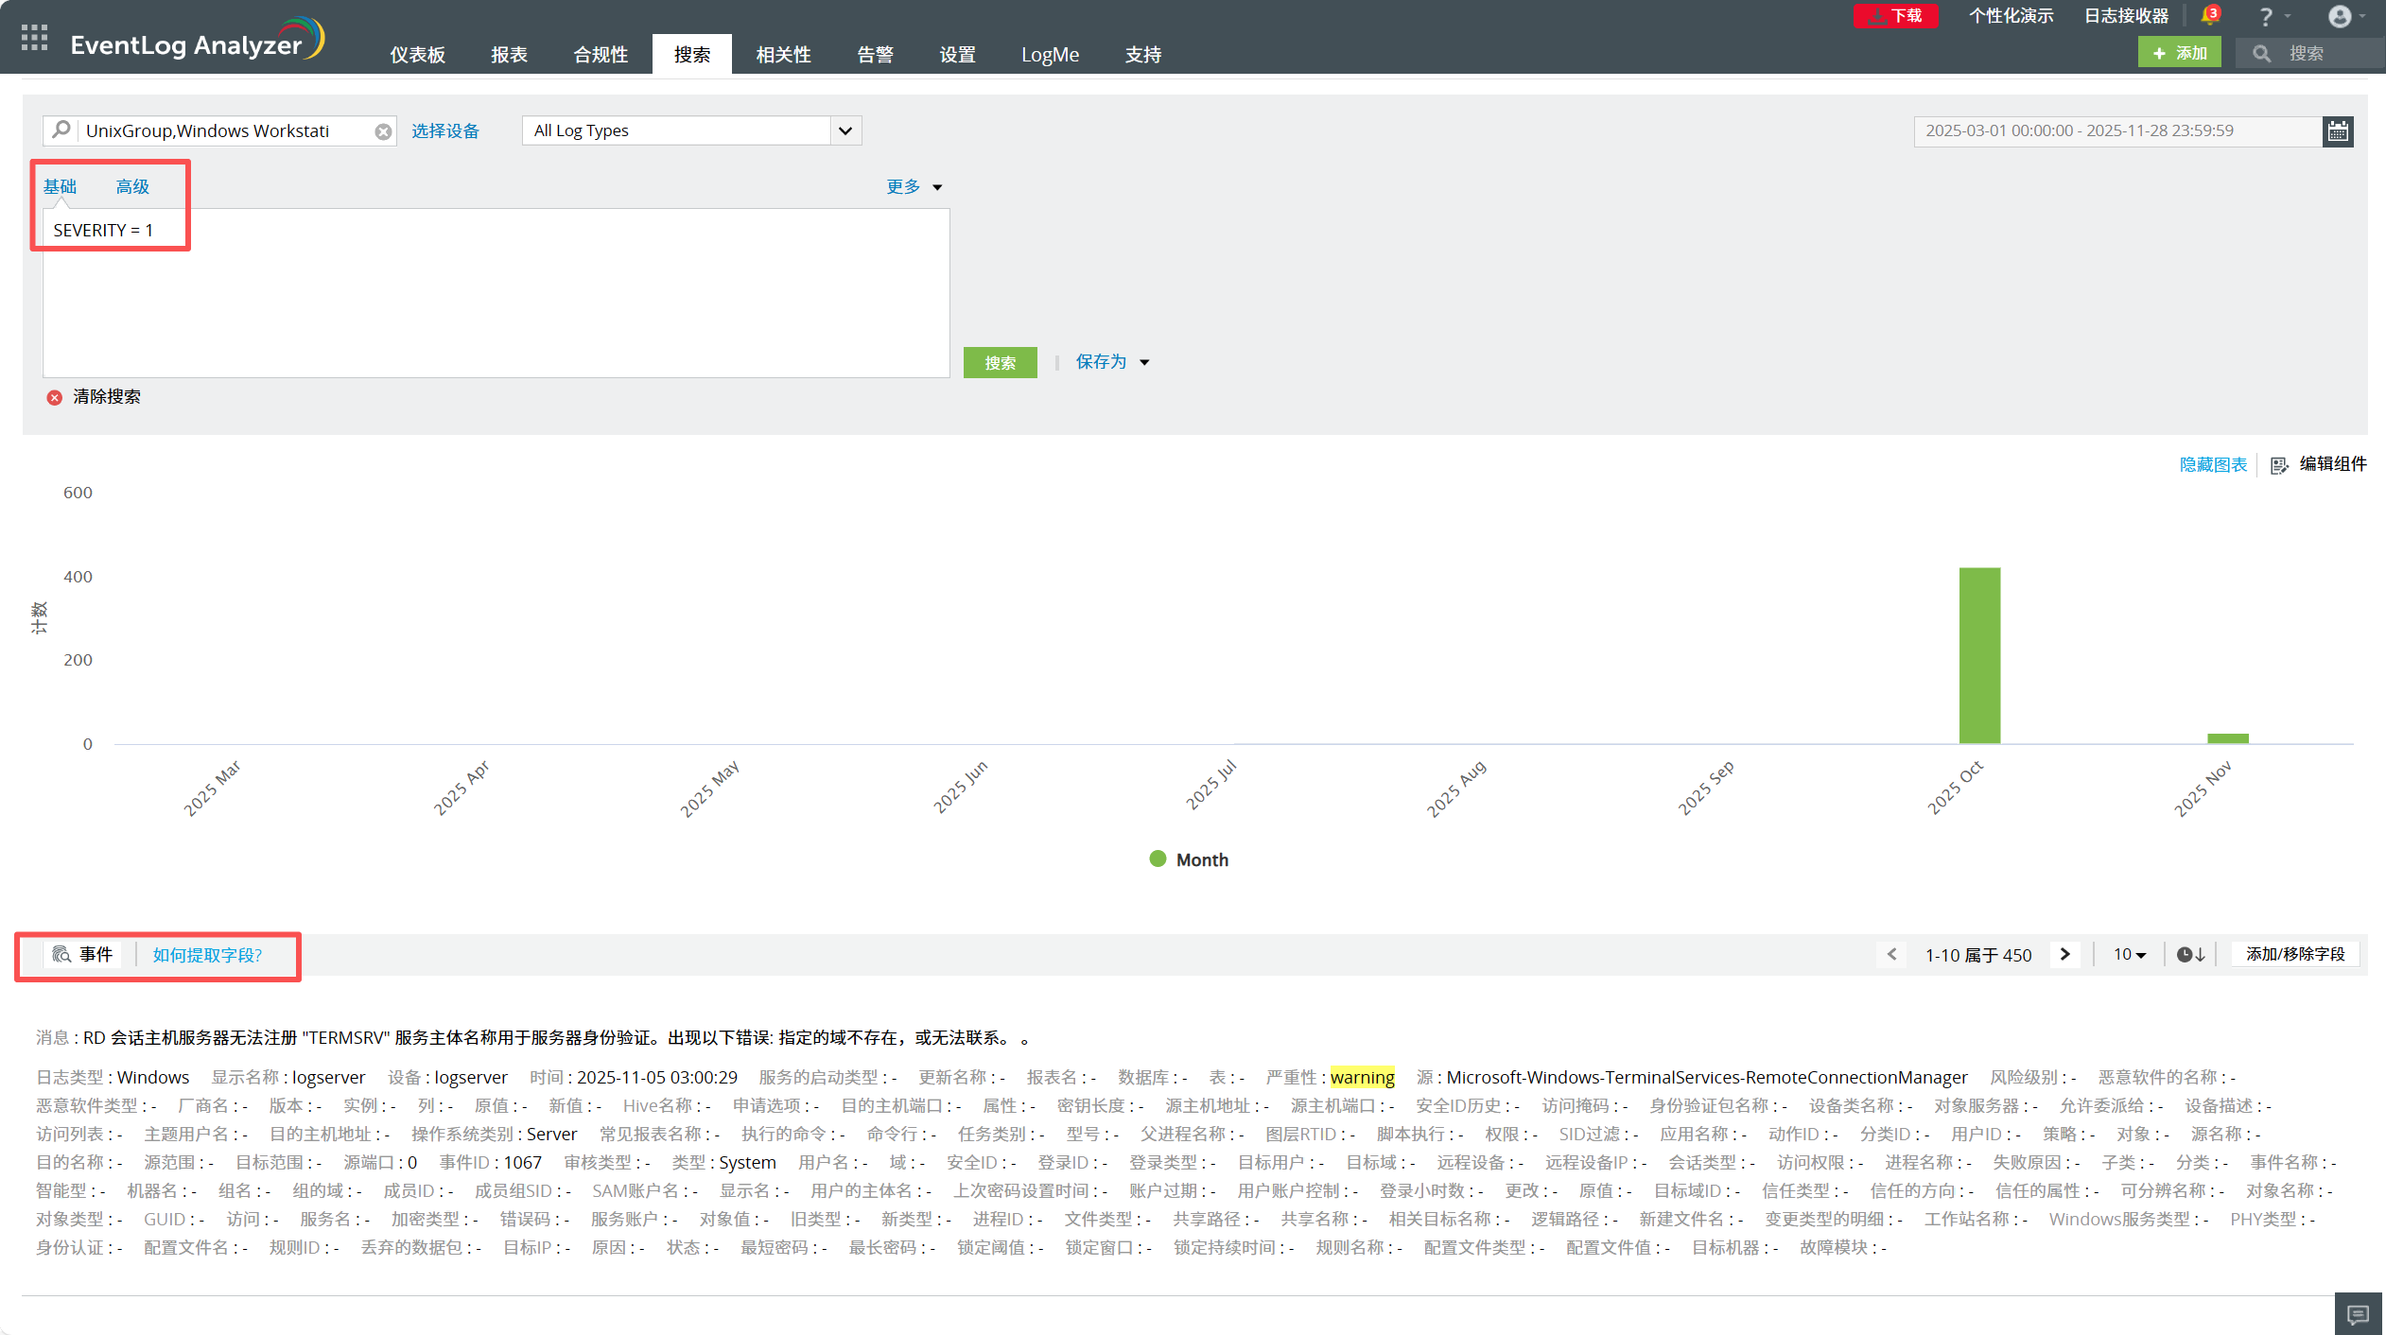Click the notification bell icon
The image size is (2386, 1335).
[2209, 16]
